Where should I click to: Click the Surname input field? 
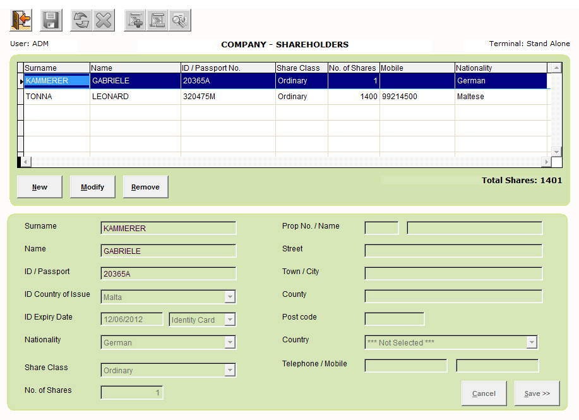[168, 228]
